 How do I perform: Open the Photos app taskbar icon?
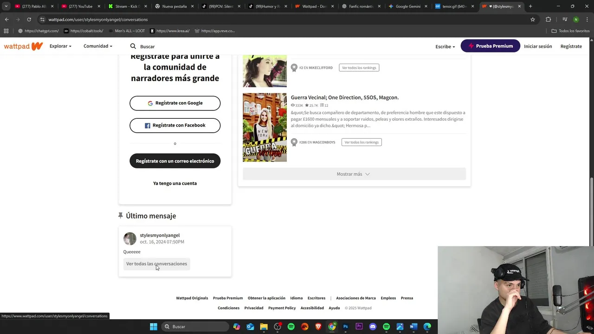click(x=400, y=327)
